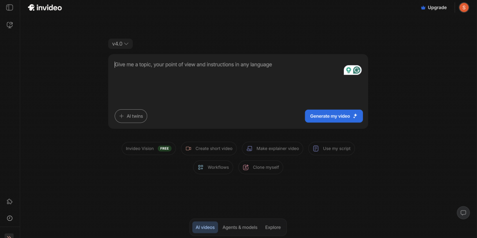Click the invideo logo

click(45, 7)
